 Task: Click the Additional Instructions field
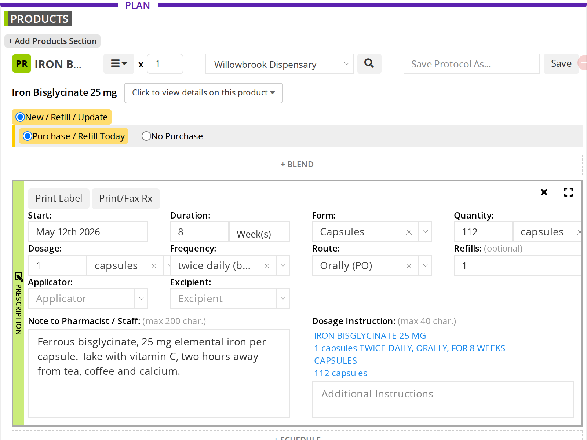(443, 400)
